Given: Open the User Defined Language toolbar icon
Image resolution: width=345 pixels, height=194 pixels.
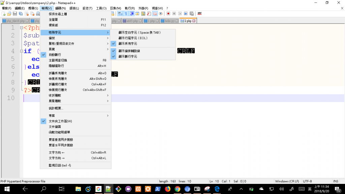Looking at the screenshot, I should click(137, 13).
